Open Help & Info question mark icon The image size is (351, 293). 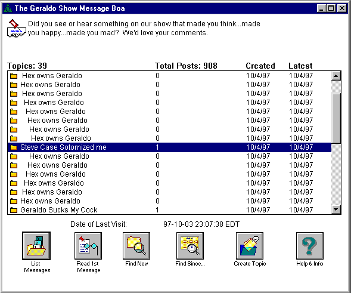click(x=310, y=246)
